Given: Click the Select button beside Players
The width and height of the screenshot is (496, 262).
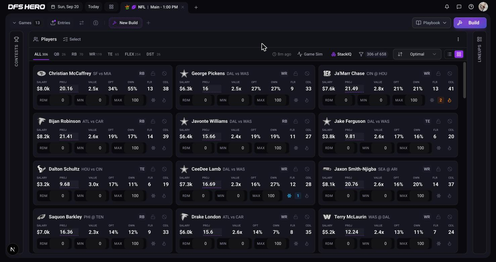Looking at the screenshot, I should tap(72, 39).
